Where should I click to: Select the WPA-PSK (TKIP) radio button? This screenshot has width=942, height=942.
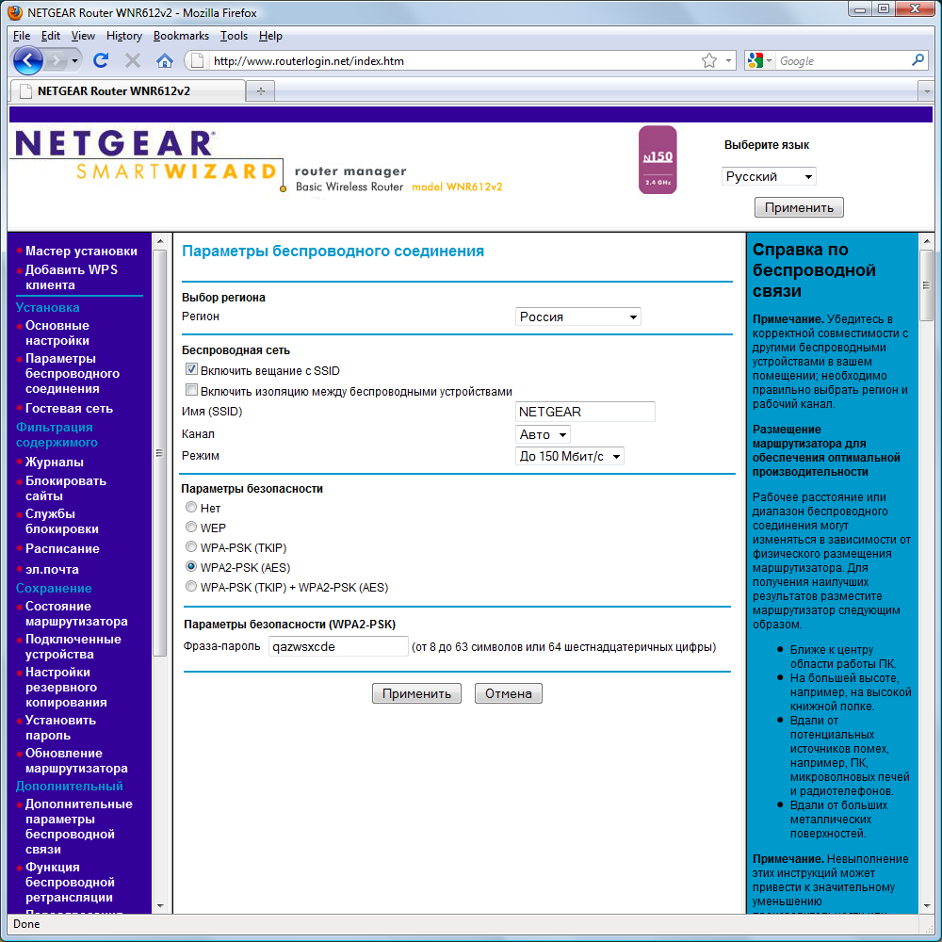pos(191,546)
